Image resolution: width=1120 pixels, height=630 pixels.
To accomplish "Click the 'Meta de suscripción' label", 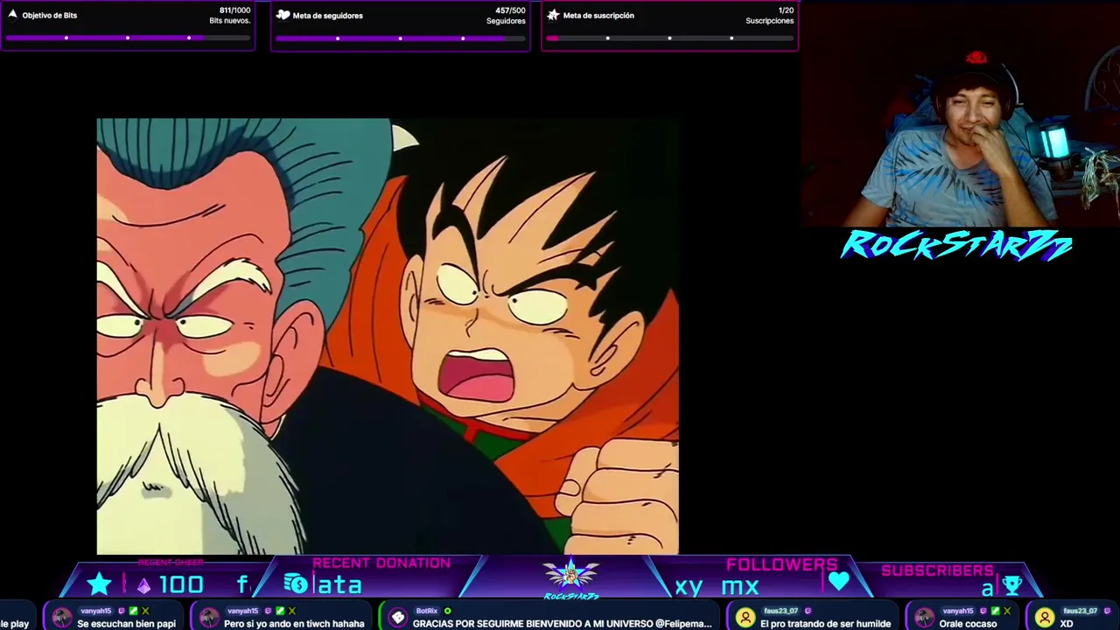I will (598, 15).
